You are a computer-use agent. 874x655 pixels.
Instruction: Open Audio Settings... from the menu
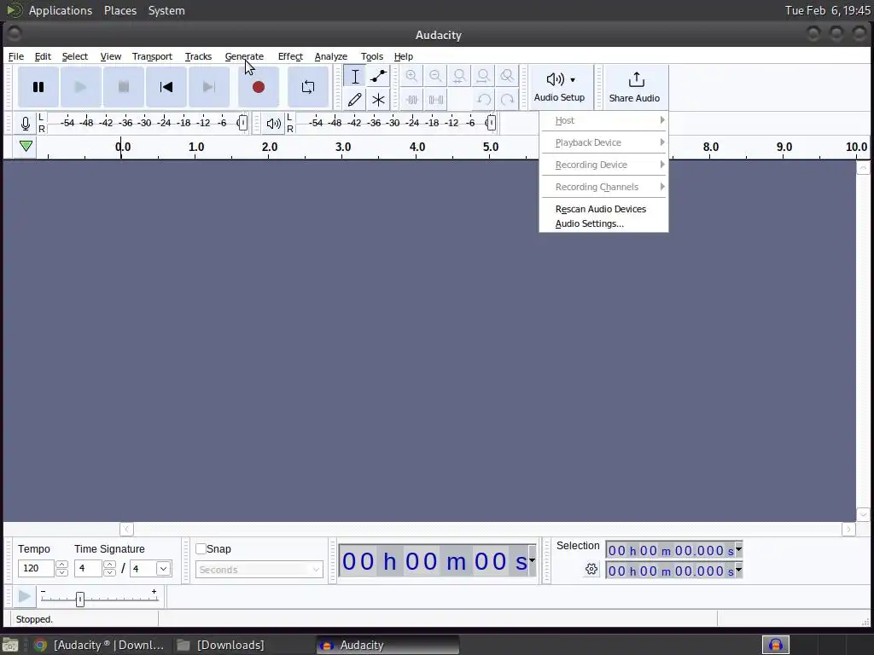603,223
